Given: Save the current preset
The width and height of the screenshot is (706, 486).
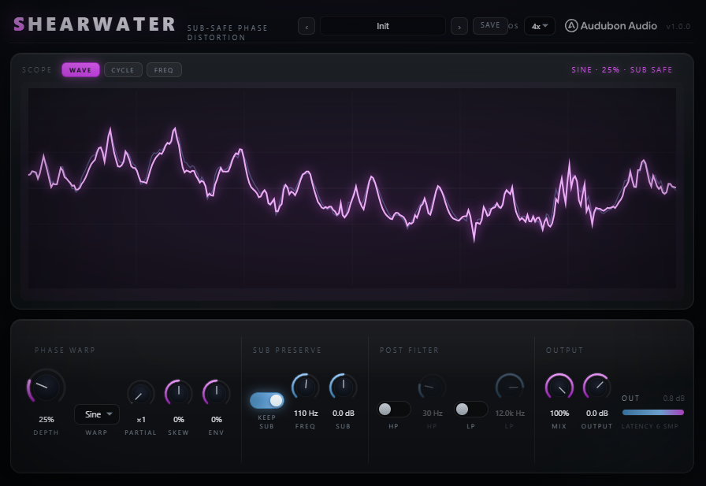Looking at the screenshot, I should pos(490,26).
